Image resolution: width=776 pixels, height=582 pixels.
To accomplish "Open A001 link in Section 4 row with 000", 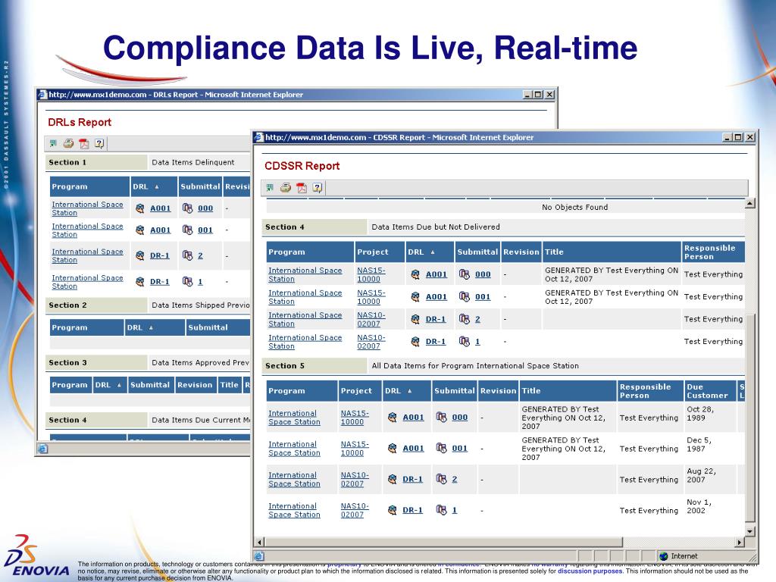I will tap(436, 274).
